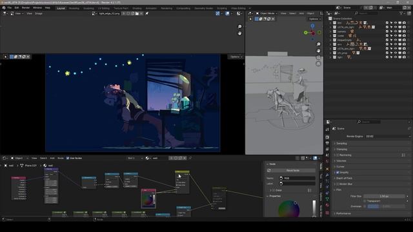Toggle the Use Nodes checkbox
The width and height of the screenshot is (413, 232).
pos(68,158)
